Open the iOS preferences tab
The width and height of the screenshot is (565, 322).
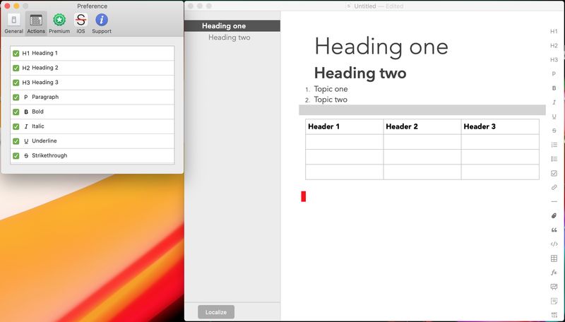click(81, 23)
